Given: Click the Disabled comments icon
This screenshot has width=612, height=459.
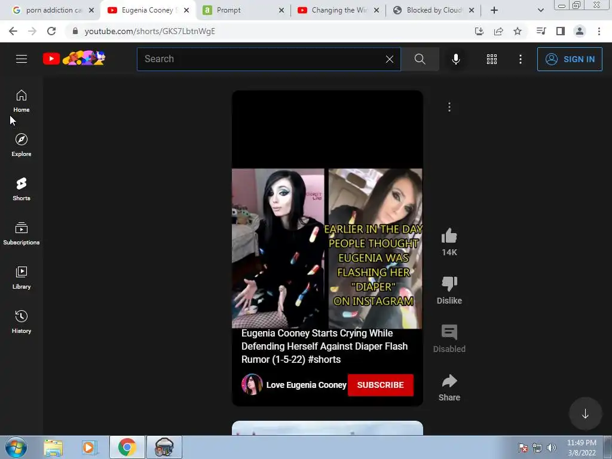Looking at the screenshot, I should point(449,332).
